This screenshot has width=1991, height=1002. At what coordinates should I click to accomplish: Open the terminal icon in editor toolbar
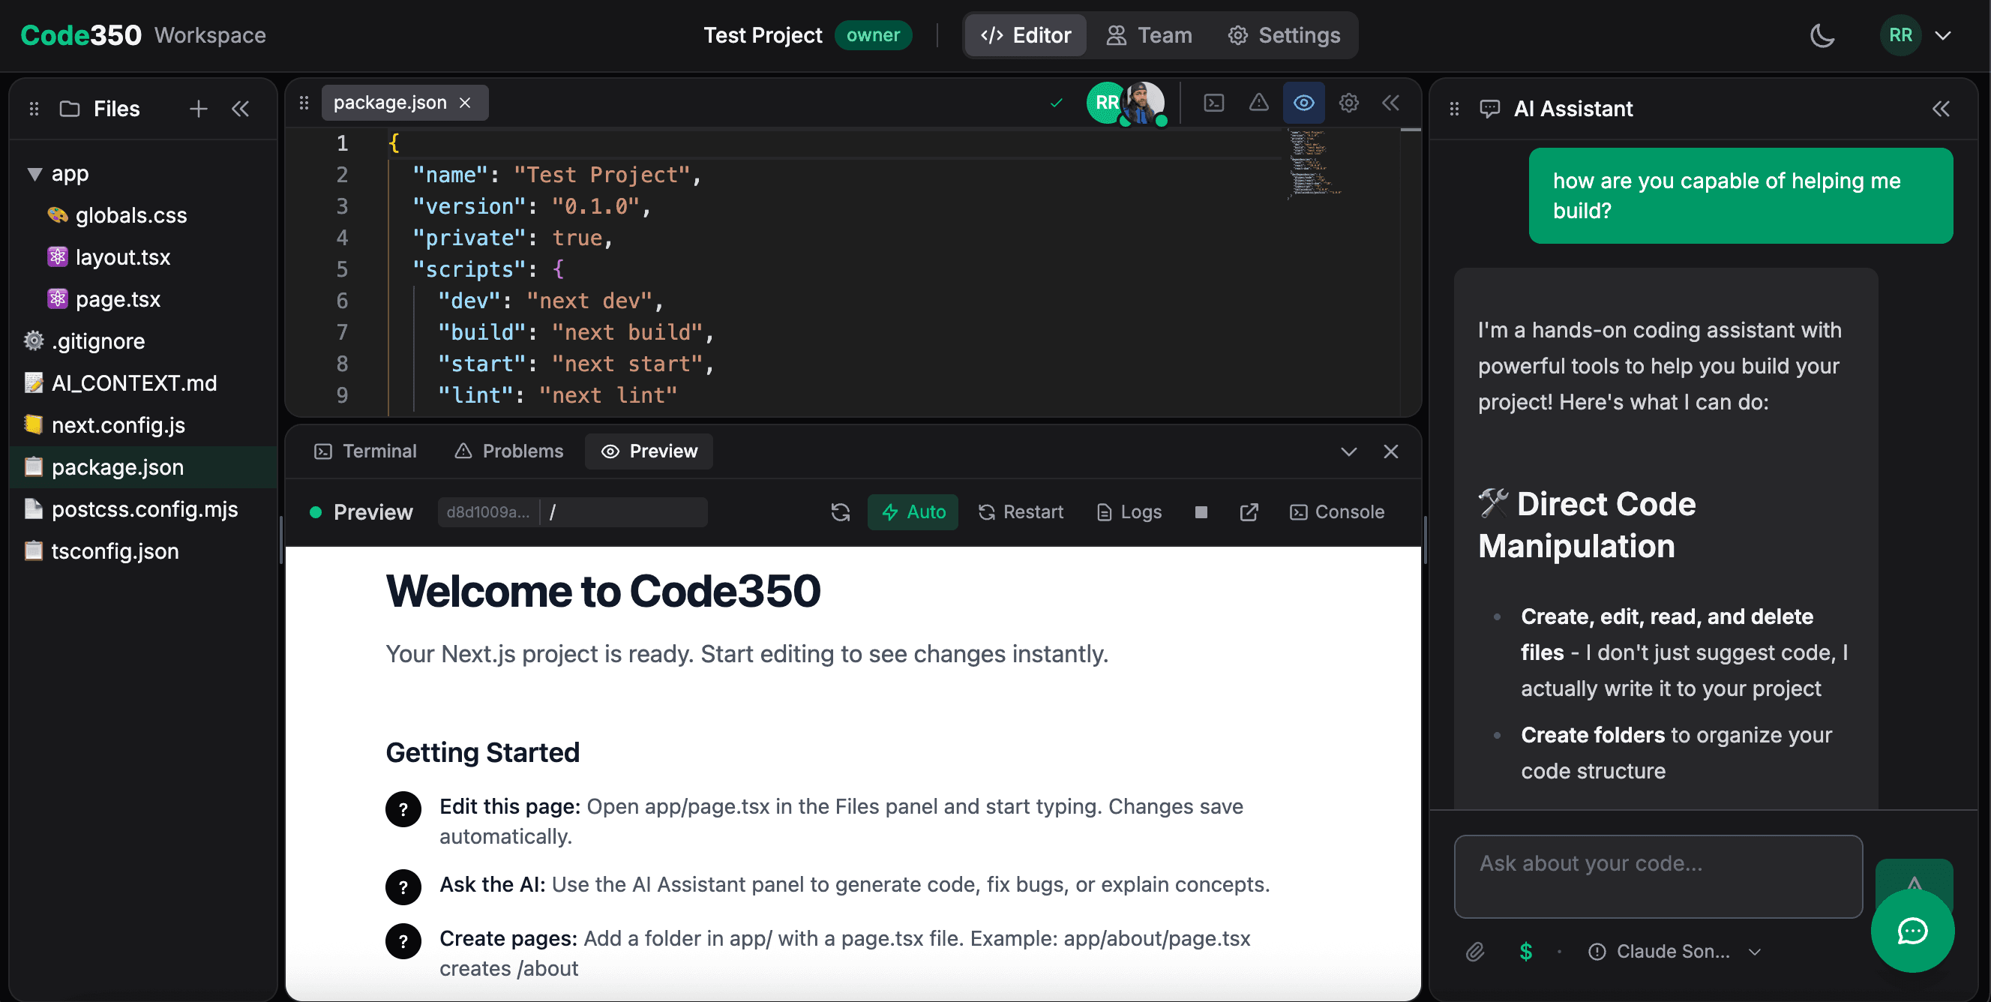(1213, 102)
